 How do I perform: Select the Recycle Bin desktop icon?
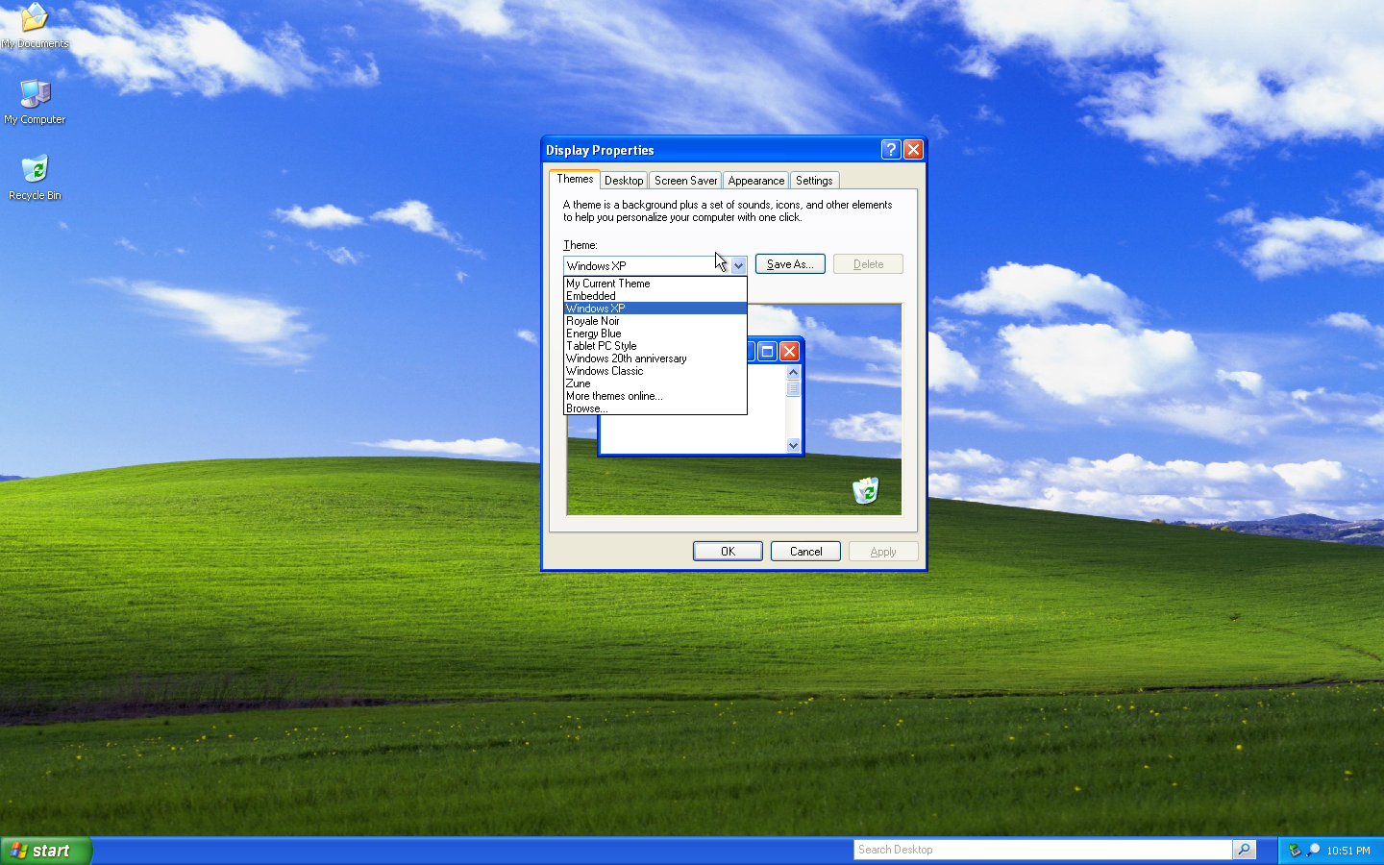[x=35, y=178]
